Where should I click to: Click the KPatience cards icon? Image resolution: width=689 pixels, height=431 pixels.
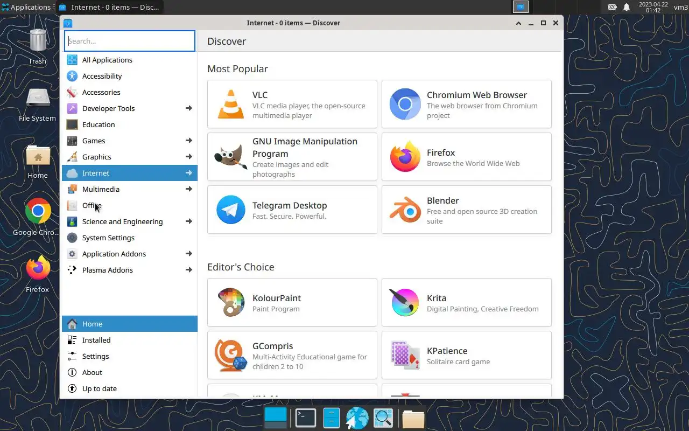405,355
